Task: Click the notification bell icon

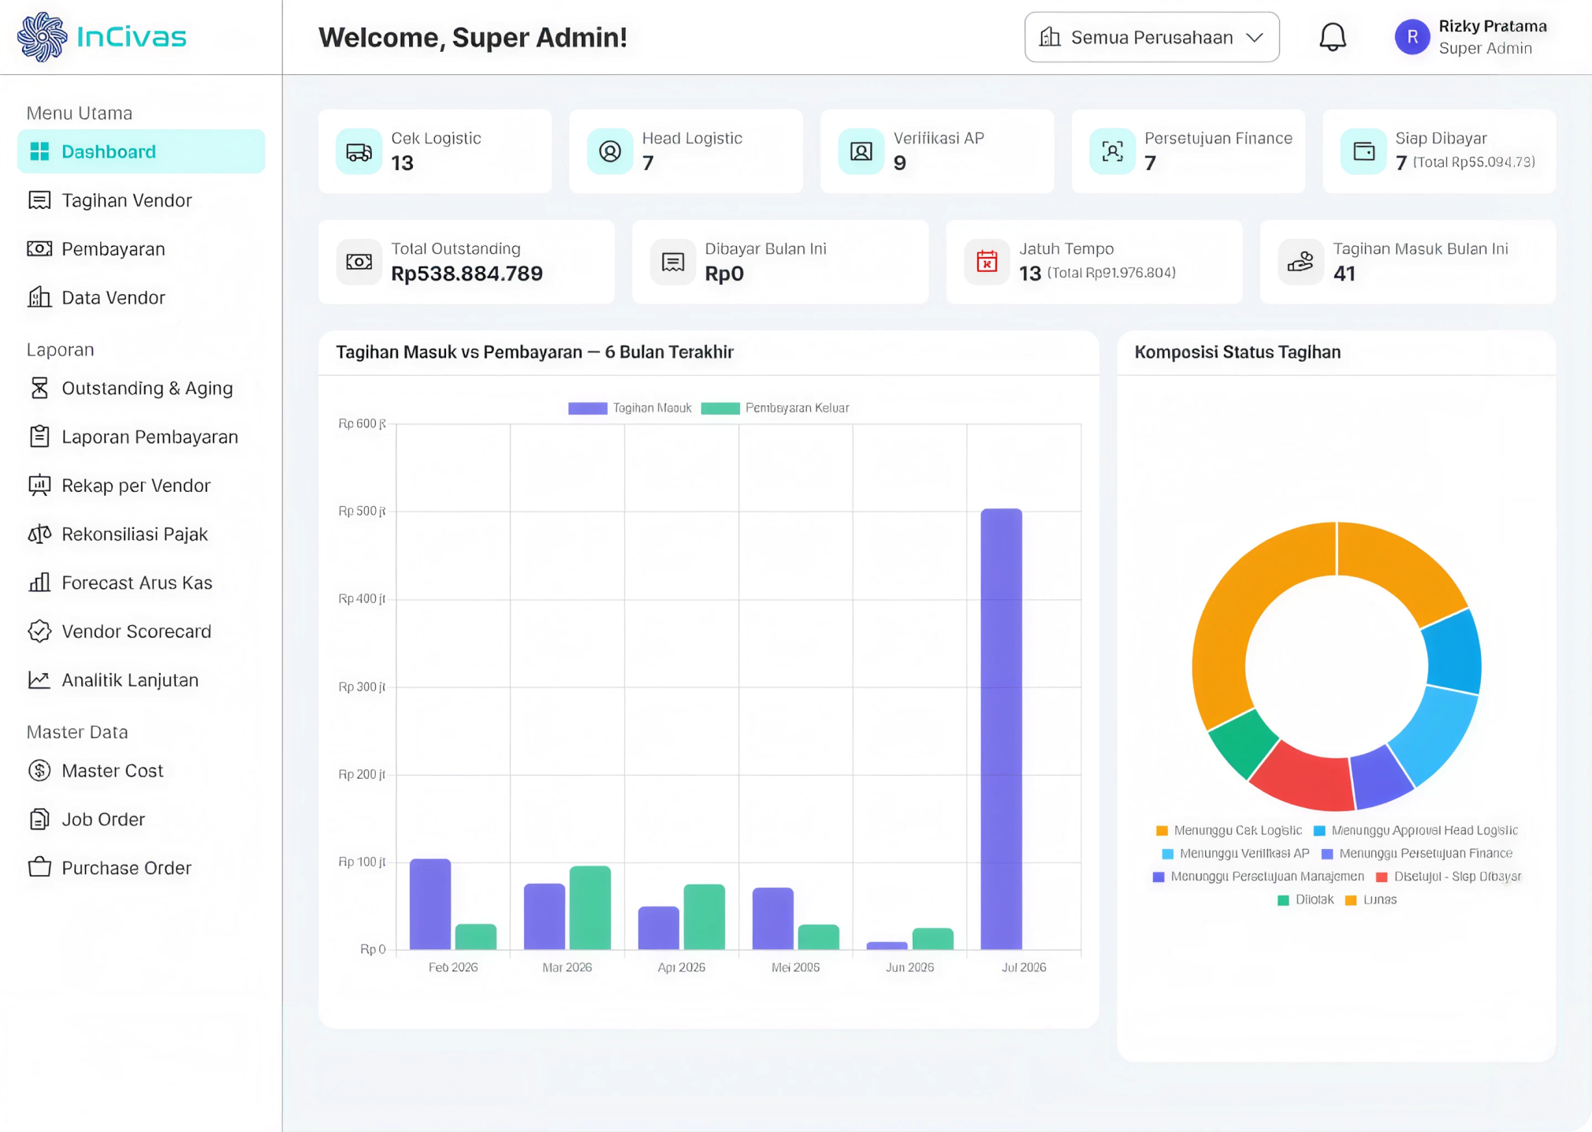Action: click(1333, 37)
